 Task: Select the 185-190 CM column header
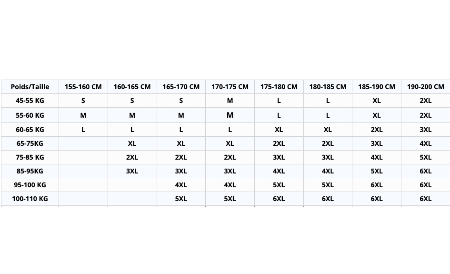(x=377, y=87)
